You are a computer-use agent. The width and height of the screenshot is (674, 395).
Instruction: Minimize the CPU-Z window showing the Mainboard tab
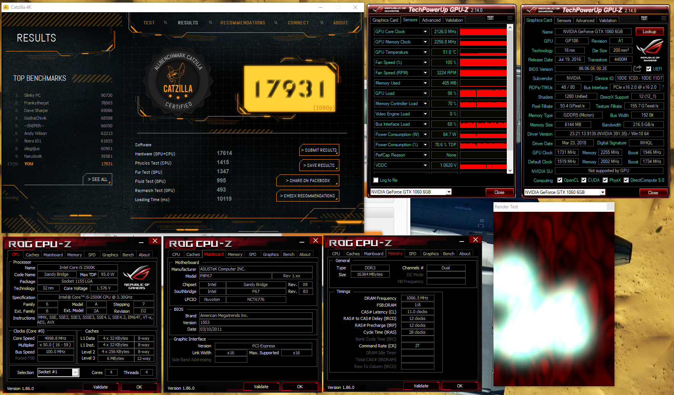tap(302, 241)
